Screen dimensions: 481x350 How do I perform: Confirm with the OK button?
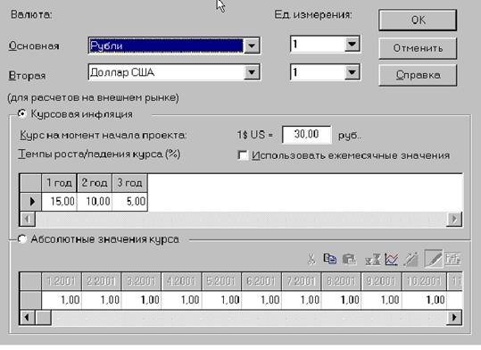tap(418, 21)
